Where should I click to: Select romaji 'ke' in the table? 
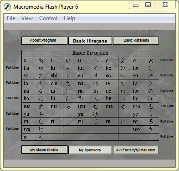[108, 68]
